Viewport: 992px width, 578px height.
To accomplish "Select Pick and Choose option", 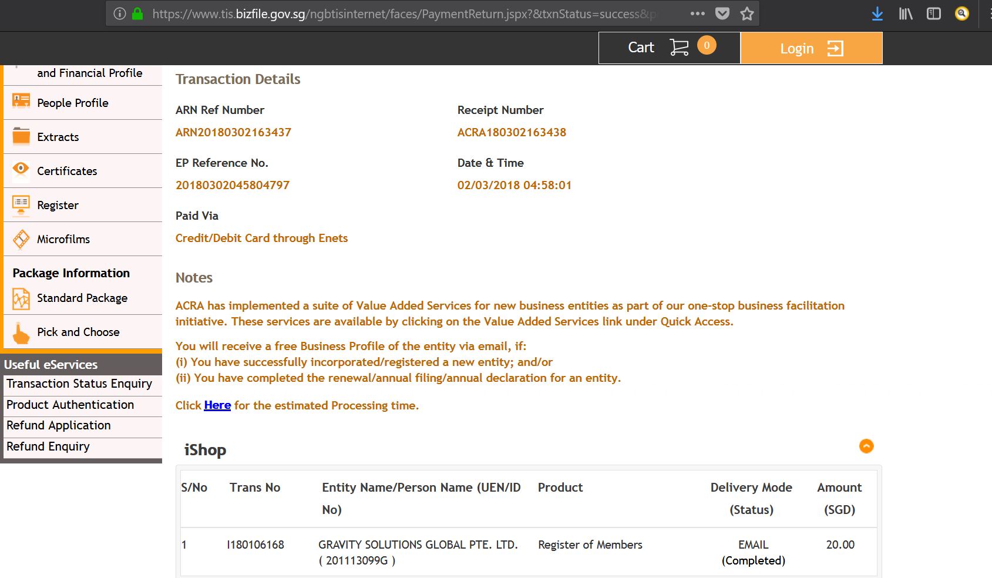I will [x=83, y=332].
